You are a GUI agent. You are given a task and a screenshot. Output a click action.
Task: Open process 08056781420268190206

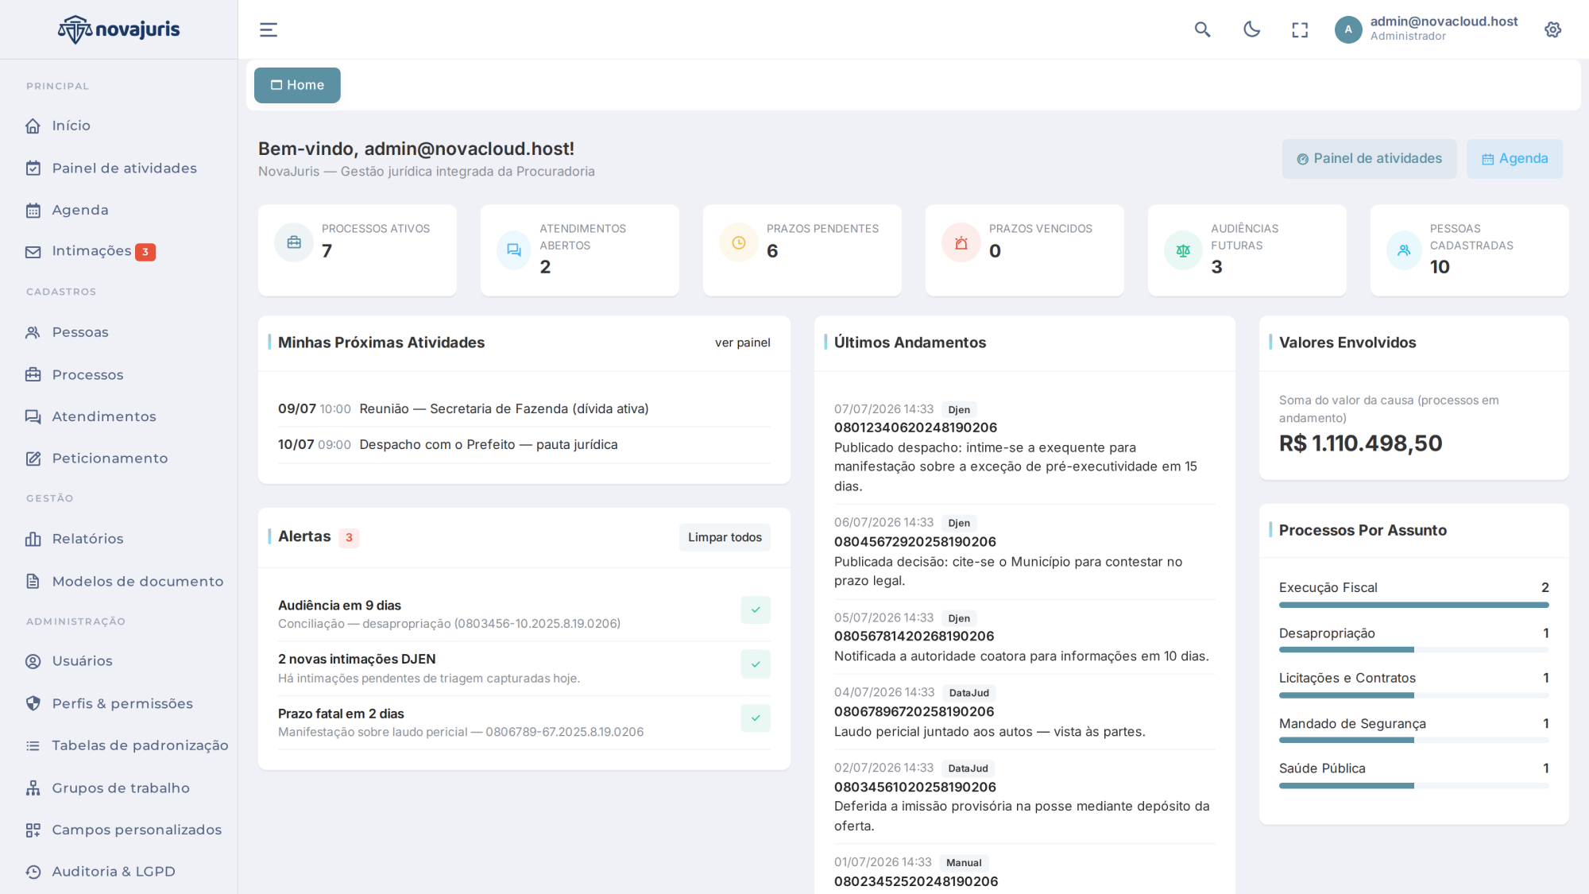(914, 637)
